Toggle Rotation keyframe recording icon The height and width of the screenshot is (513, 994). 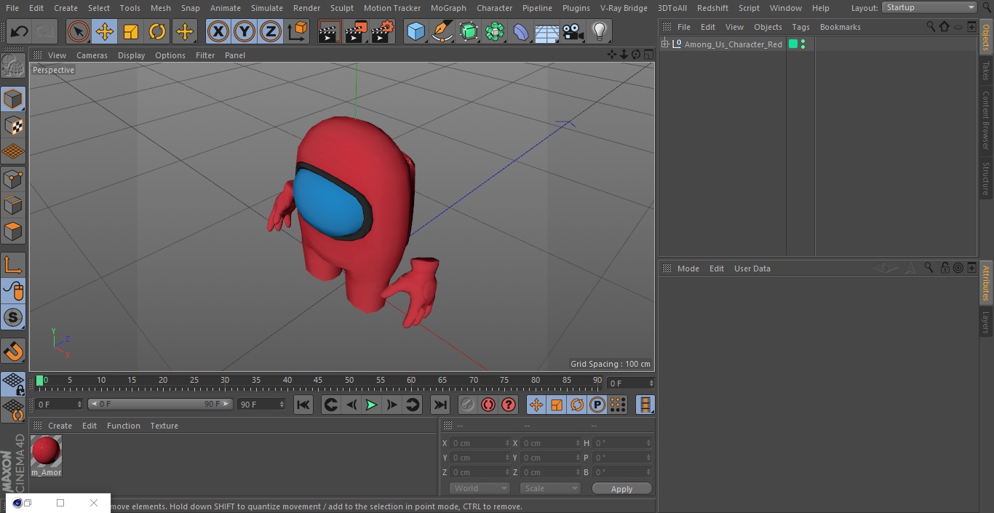[x=577, y=405]
